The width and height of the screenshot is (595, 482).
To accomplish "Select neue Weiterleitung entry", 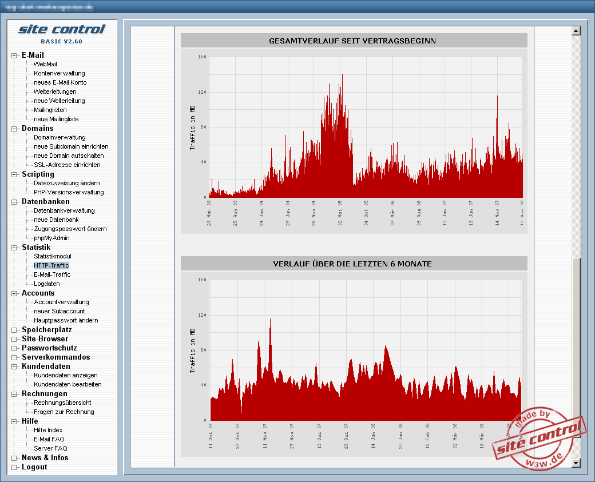I will click(x=59, y=101).
